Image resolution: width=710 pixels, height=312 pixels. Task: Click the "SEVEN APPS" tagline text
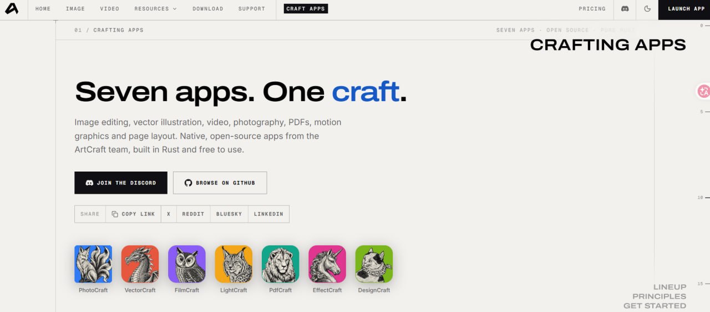point(515,30)
